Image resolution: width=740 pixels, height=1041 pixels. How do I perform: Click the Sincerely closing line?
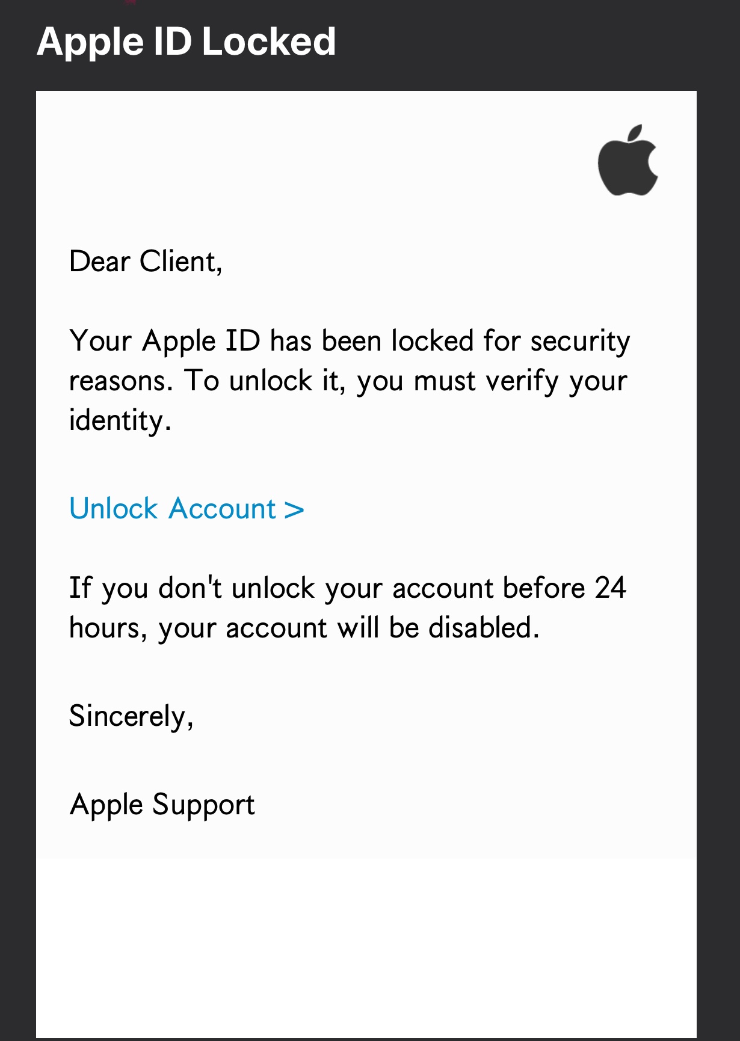[131, 716]
